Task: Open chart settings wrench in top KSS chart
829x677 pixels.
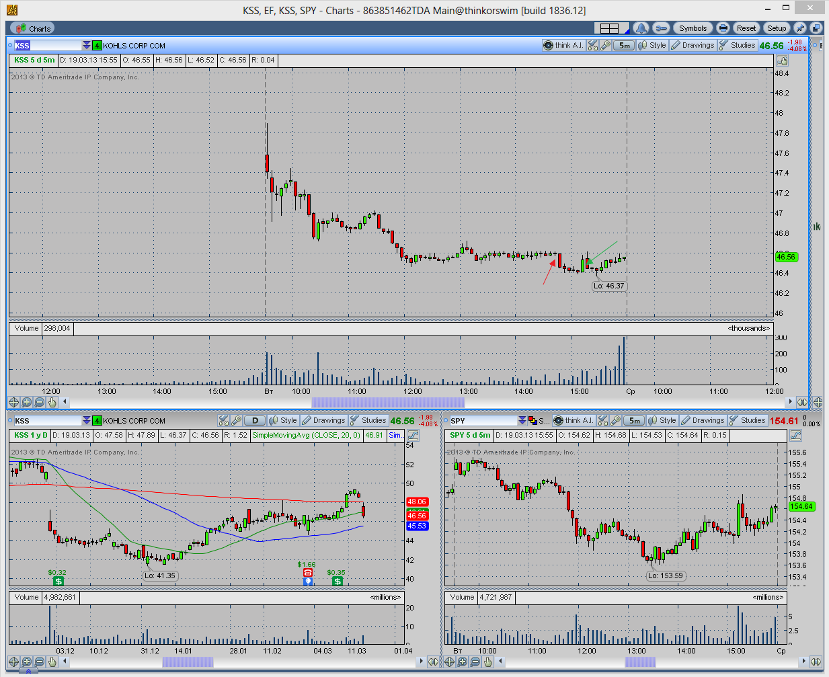Action: pyautogui.click(x=605, y=45)
